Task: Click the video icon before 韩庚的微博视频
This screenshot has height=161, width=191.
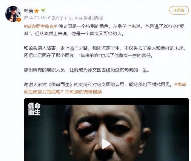Action: click(x=67, y=92)
